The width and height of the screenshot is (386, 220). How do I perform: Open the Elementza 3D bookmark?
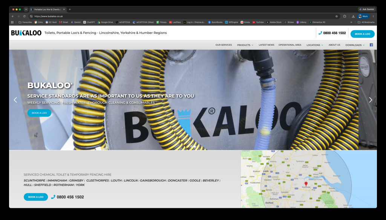pos(317,22)
